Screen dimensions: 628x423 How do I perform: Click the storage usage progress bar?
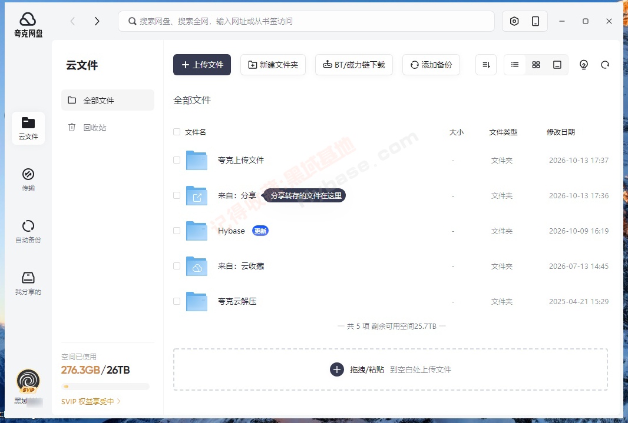(105, 387)
